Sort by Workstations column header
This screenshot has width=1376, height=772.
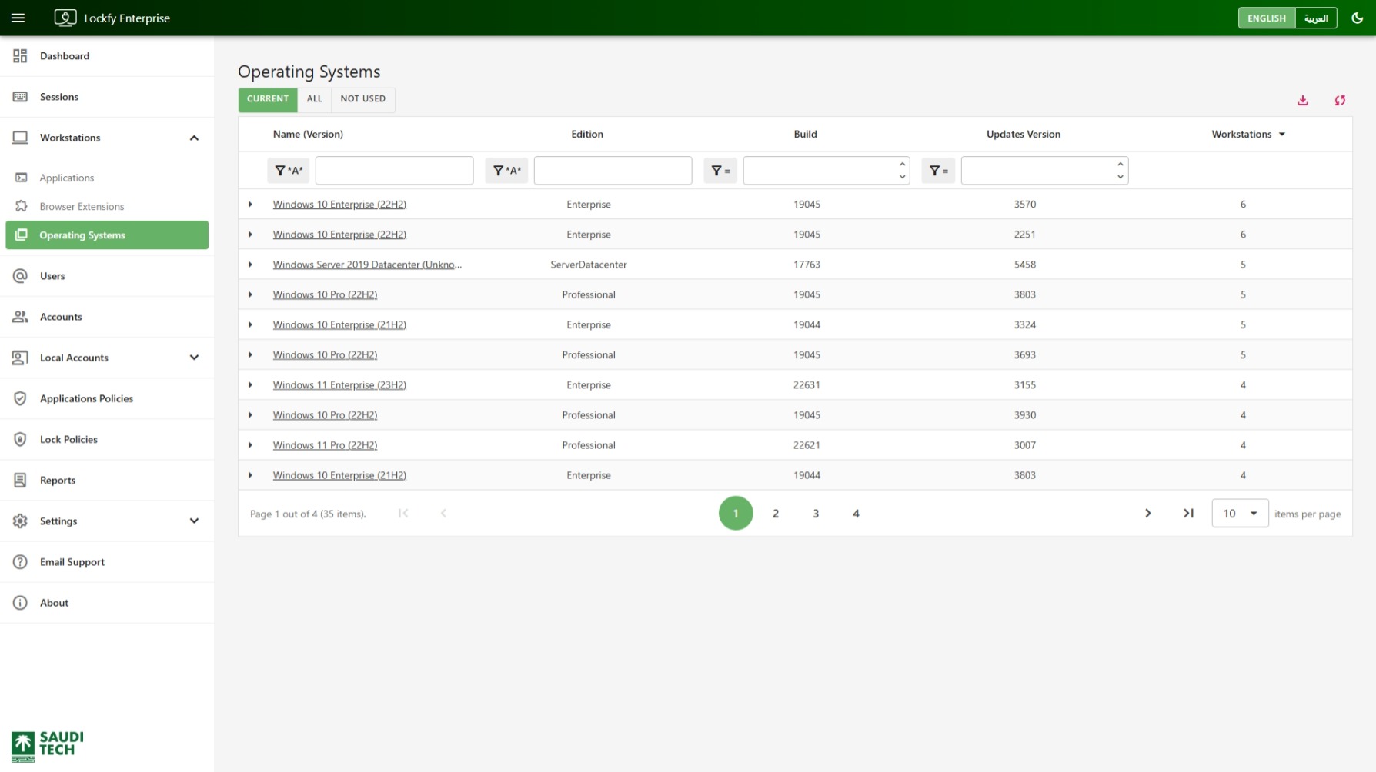1248,134
